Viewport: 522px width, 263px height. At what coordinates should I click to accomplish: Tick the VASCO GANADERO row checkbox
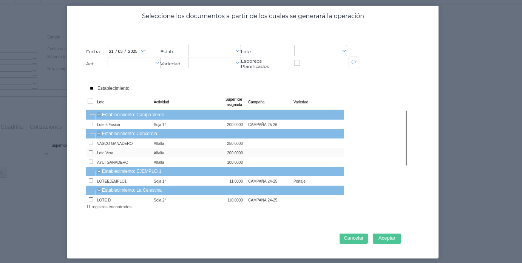[x=91, y=143]
